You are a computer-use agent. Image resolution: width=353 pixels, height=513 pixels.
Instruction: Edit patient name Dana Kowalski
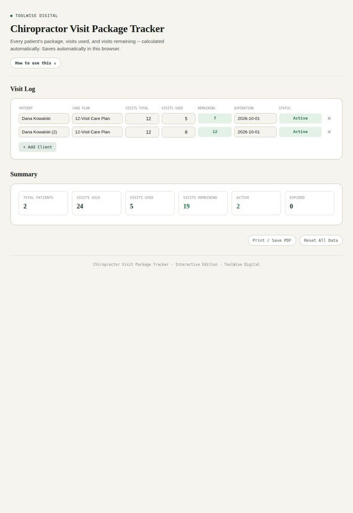tap(44, 118)
